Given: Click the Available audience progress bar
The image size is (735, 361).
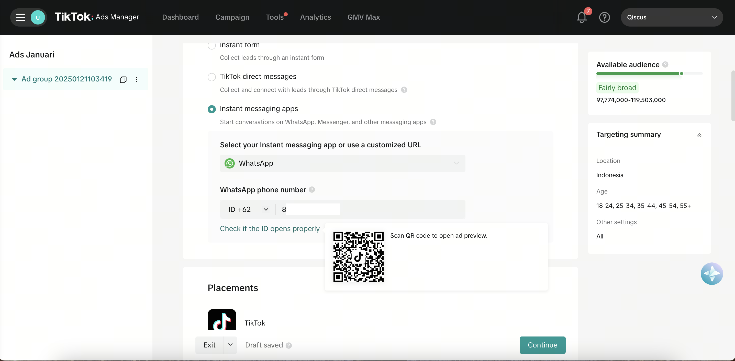Looking at the screenshot, I should coord(649,74).
